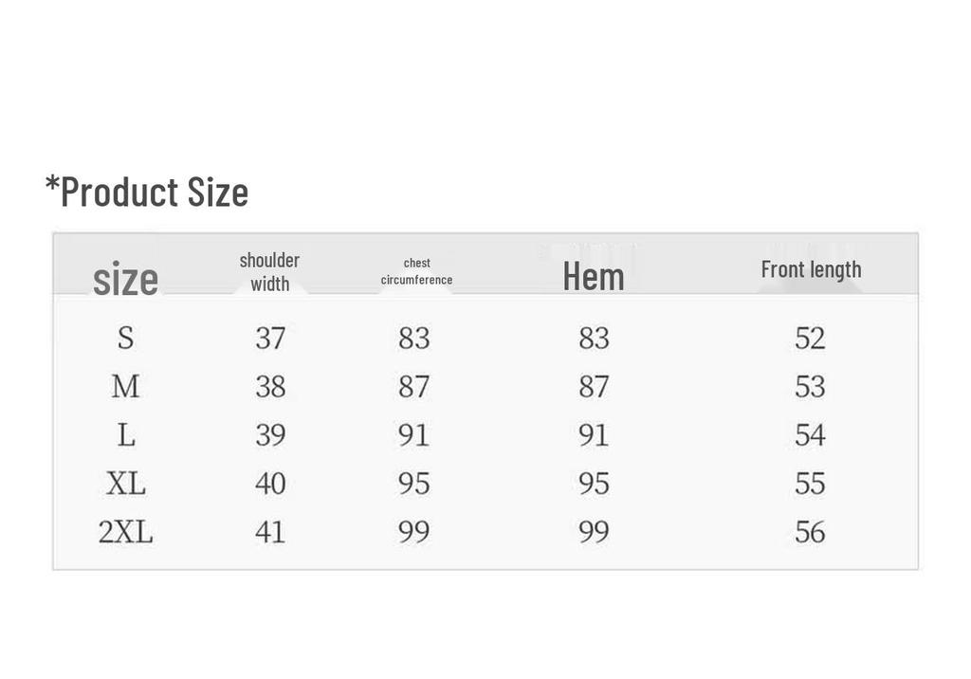Click the chest circumference column header
971x679 pixels.
[x=417, y=271]
